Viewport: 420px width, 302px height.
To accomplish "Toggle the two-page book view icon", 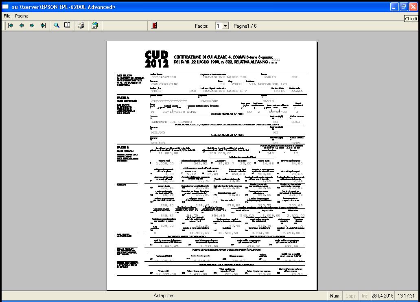I will pyautogui.click(x=67, y=26).
